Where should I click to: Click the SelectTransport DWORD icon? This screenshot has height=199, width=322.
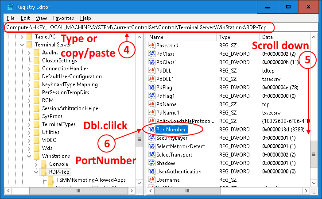[152, 154]
